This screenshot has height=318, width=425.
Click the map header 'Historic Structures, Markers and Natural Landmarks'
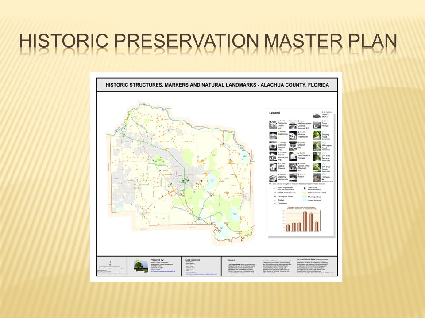point(217,85)
